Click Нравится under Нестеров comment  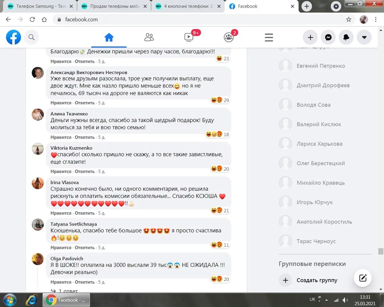click(61, 103)
